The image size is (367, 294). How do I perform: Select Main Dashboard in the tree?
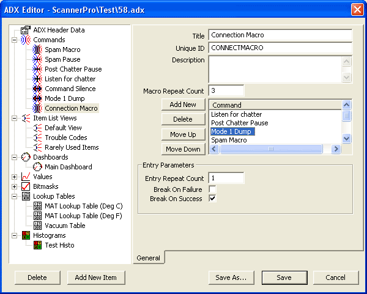(x=68, y=167)
